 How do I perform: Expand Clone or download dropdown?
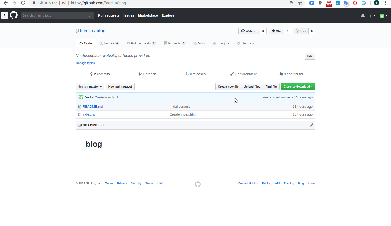tap(298, 87)
